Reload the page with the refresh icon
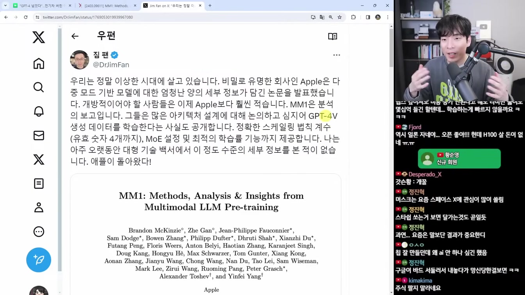The width and height of the screenshot is (525, 295). coord(26,17)
